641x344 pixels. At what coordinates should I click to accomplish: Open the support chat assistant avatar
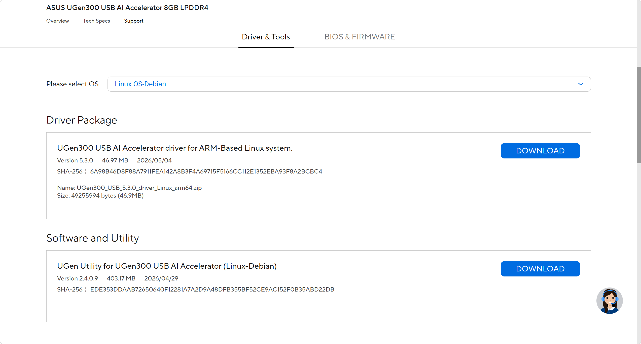click(609, 301)
